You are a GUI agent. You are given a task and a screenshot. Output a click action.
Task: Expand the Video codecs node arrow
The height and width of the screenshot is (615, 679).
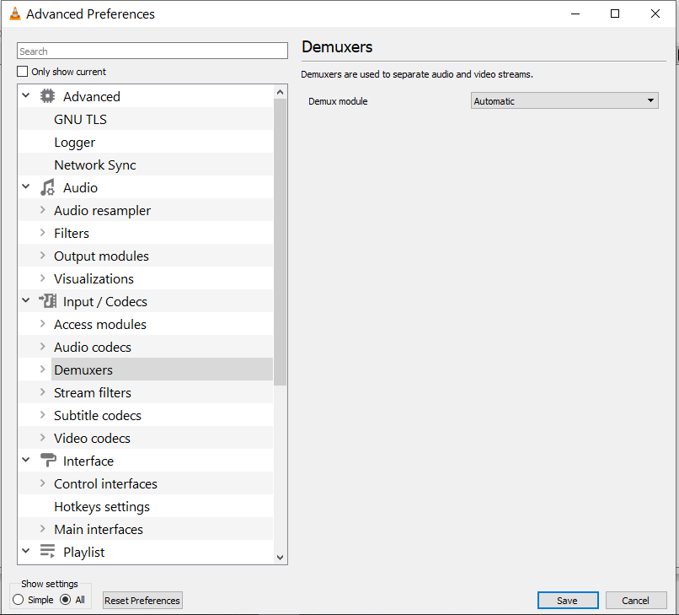tap(42, 438)
